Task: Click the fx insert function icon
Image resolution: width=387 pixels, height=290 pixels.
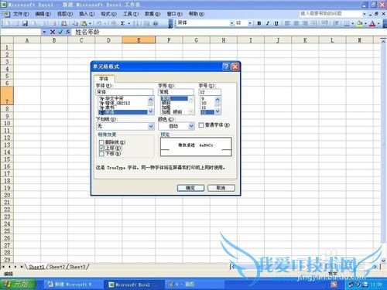Action: point(68,32)
